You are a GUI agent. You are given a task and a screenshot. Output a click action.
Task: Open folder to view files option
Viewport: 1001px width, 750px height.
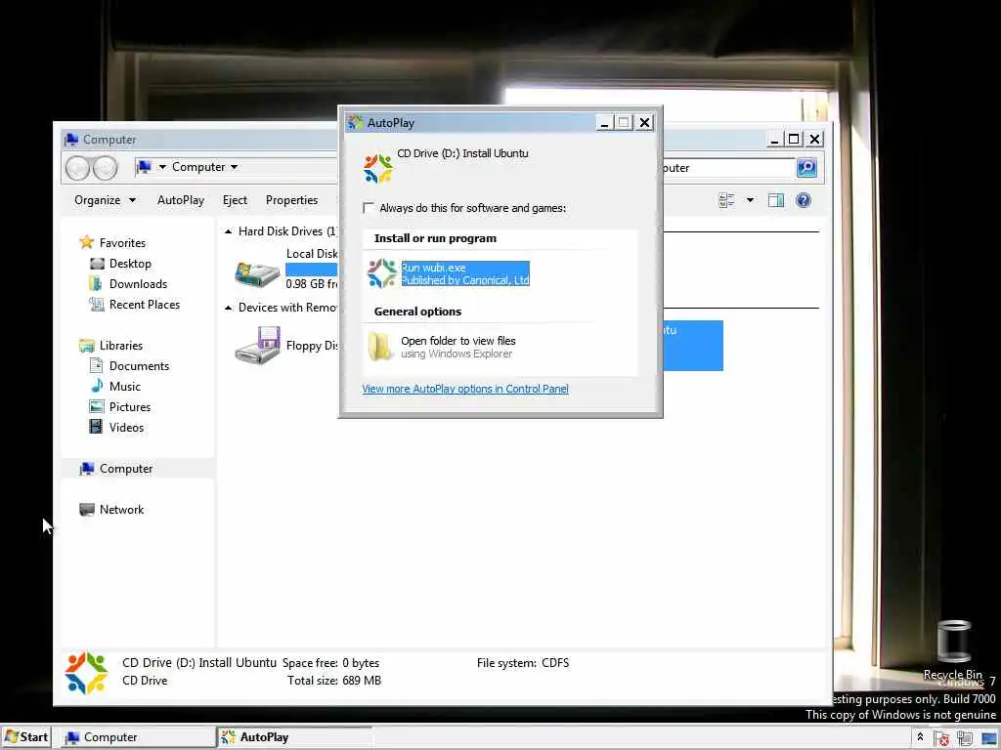(457, 347)
